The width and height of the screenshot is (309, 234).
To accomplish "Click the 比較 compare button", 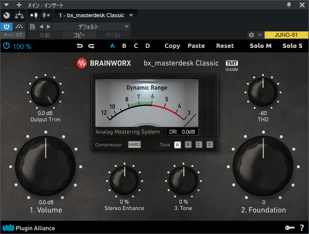I will point(45,35).
